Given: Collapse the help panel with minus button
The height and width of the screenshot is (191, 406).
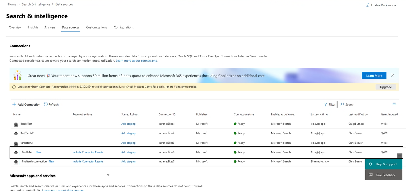Looking at the screenshot, I should (x=400, y=156).
